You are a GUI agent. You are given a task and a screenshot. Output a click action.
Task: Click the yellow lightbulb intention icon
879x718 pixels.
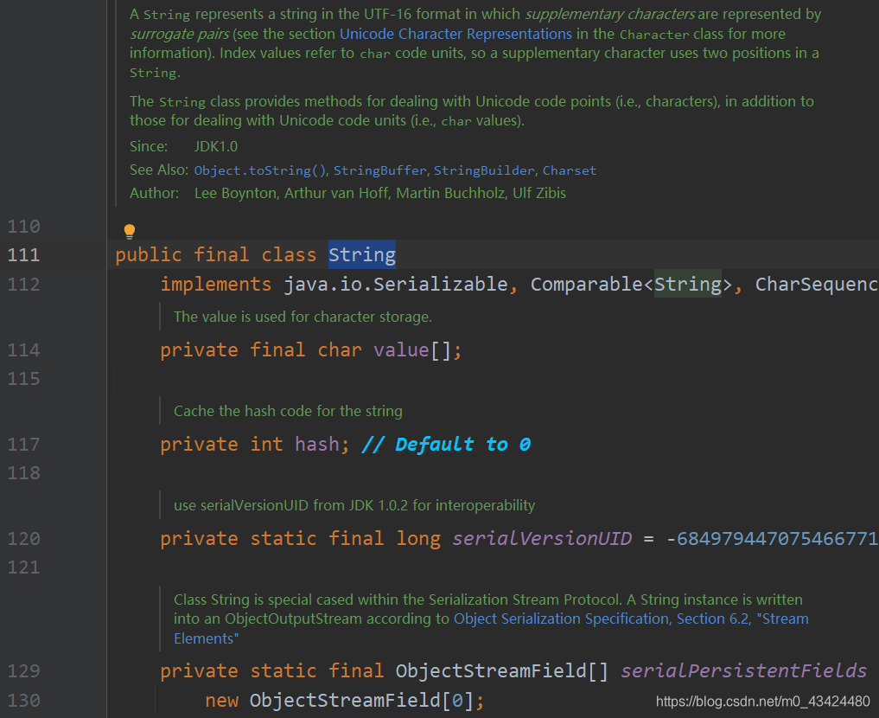[x=130, y=231]
